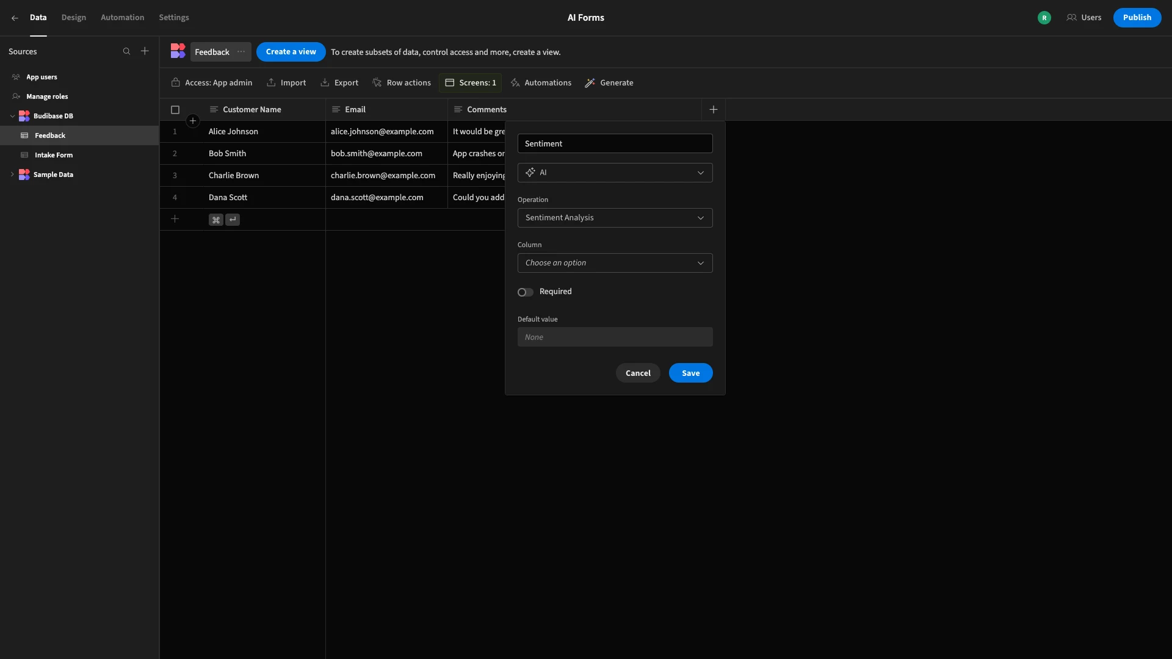The image size is (1172, 659).
Task: Switch to the Settings tab
Action: click(174, 18)
